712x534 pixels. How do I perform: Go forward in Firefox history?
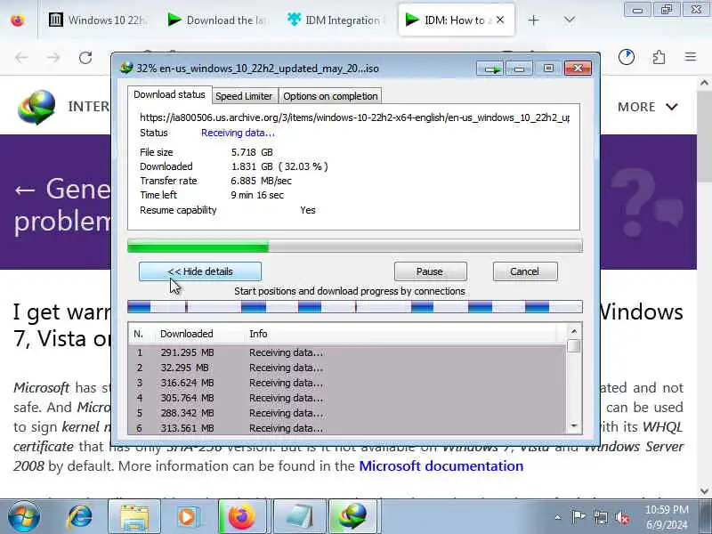(53, 57)
